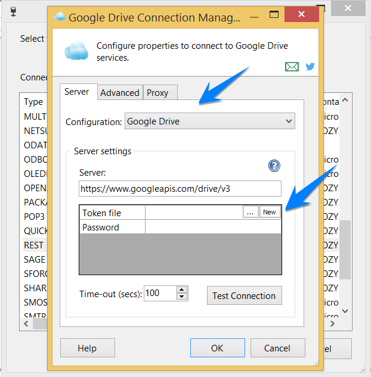Select SAGE row in background type list
Image resolution: width=371 pixels, height=377 pixels.
coord(35,259)
